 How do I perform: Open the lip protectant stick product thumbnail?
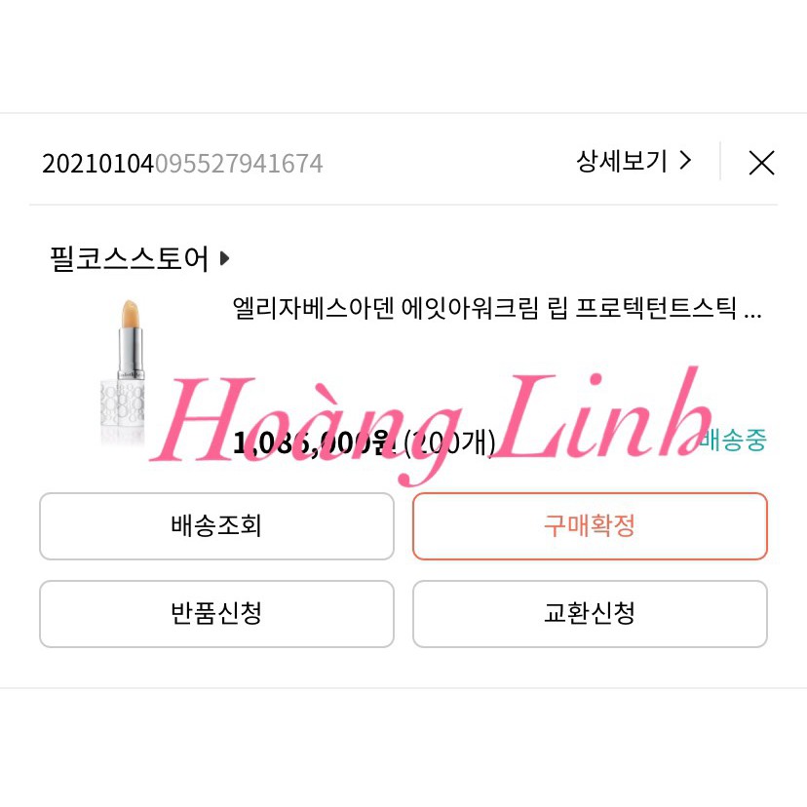tap(124, 371)
